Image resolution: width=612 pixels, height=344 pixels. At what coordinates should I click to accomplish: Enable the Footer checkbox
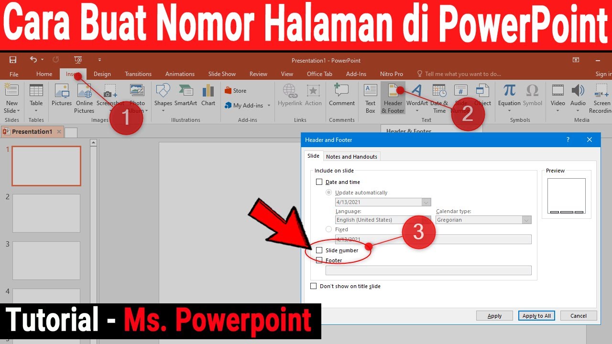pyautogui.click(x=319, y=260)
